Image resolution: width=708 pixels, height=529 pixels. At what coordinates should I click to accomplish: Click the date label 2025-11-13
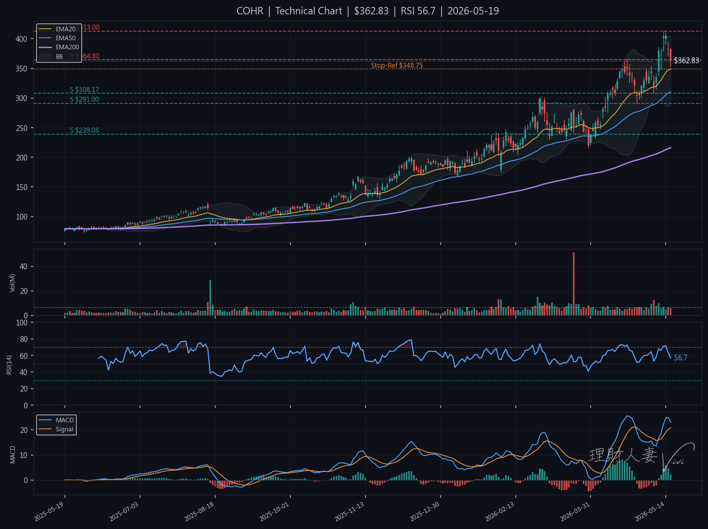pos(350,511)
